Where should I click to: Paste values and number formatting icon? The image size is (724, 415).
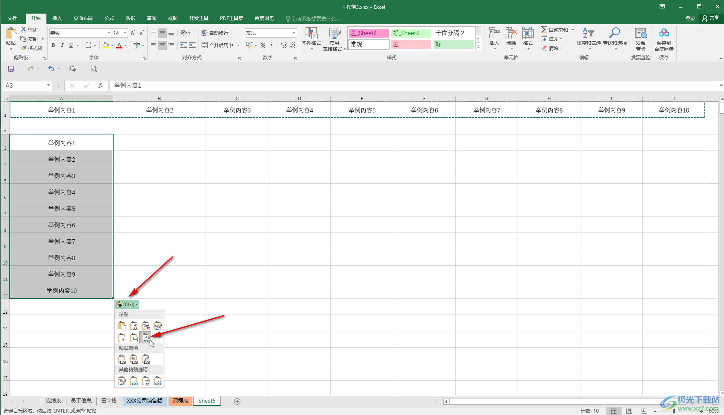(x=134, y=359)
